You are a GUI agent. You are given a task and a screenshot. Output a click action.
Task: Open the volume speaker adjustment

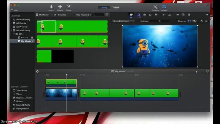tap(164, 15)
